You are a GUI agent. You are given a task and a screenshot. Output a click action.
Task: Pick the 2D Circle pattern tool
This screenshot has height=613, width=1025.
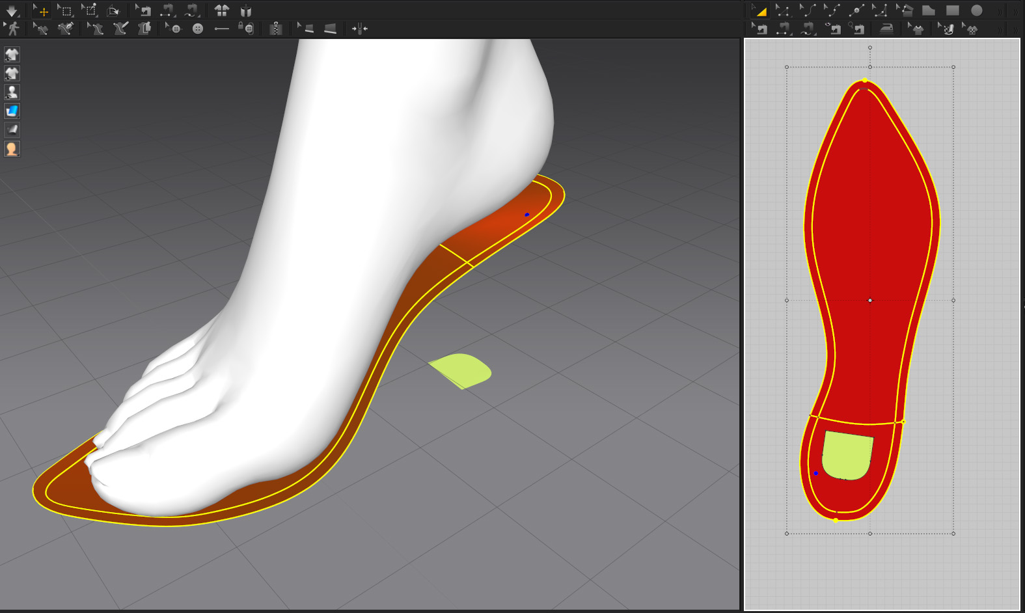(976, 10)
